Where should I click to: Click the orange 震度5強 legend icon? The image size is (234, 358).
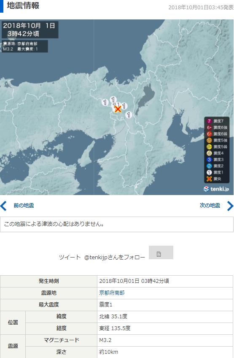tap(209, 140)
